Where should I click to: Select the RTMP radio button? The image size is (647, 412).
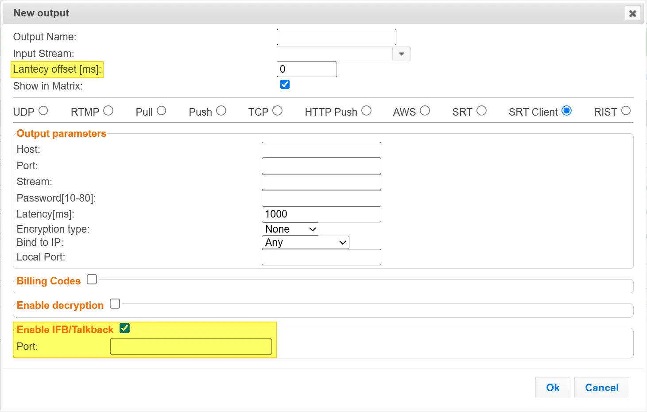pos(108,111)
